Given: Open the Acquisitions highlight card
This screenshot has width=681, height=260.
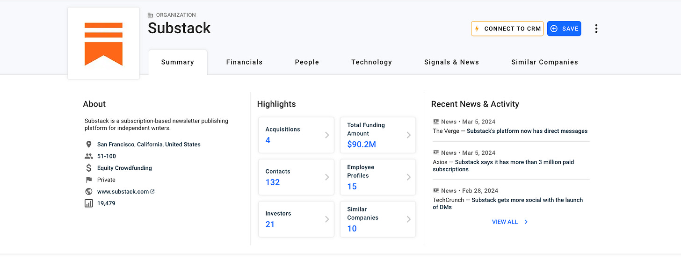Looking at the screenshot, I should coord(296,135).
